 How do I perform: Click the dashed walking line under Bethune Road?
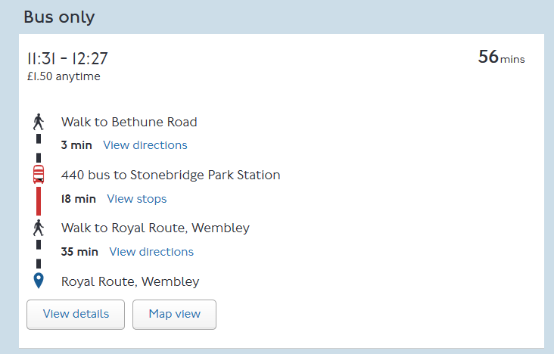tap(39, 148)
